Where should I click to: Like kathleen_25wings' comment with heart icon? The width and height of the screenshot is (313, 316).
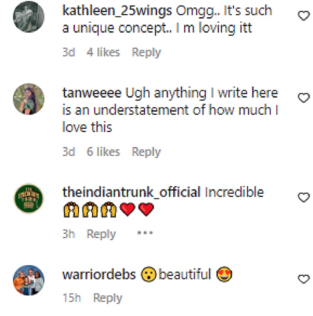click(303, 16)
